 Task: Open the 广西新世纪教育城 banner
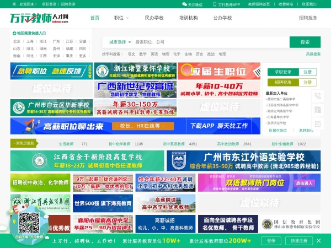135,89
